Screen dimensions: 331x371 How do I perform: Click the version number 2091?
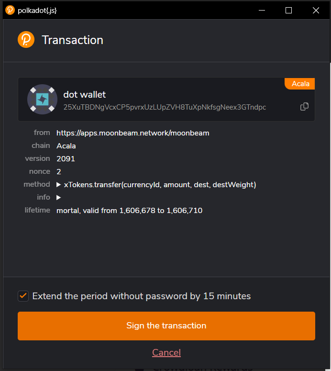[66, 158]
